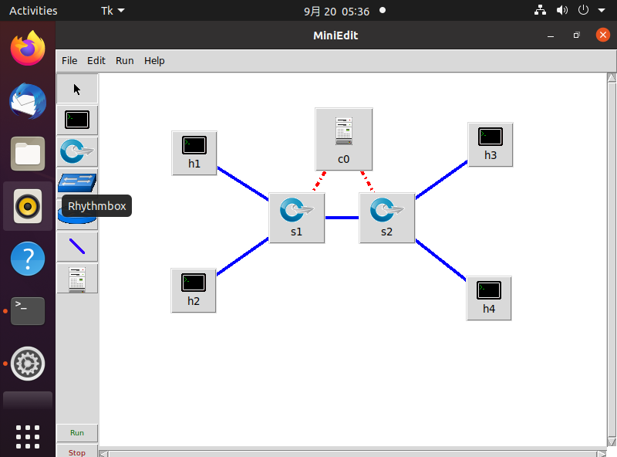Open the Help menu
The height and width of the screenshot is (457, 617).
click(154, 61)
